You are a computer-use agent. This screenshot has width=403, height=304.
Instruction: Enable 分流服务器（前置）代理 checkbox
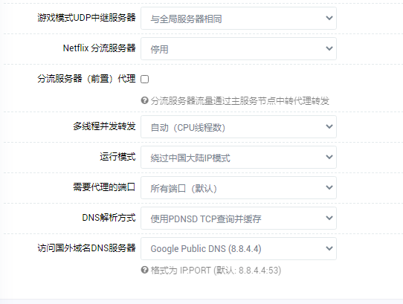[x=145, y=79]
